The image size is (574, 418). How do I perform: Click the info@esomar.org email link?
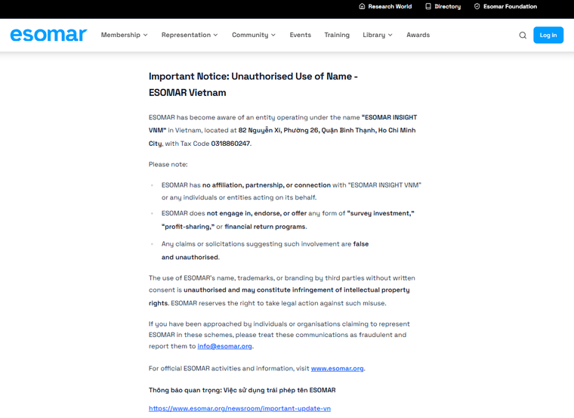[224, 346]
